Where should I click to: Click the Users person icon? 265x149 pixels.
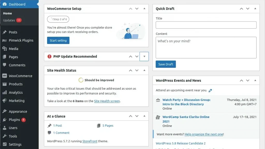click(5, 128)
